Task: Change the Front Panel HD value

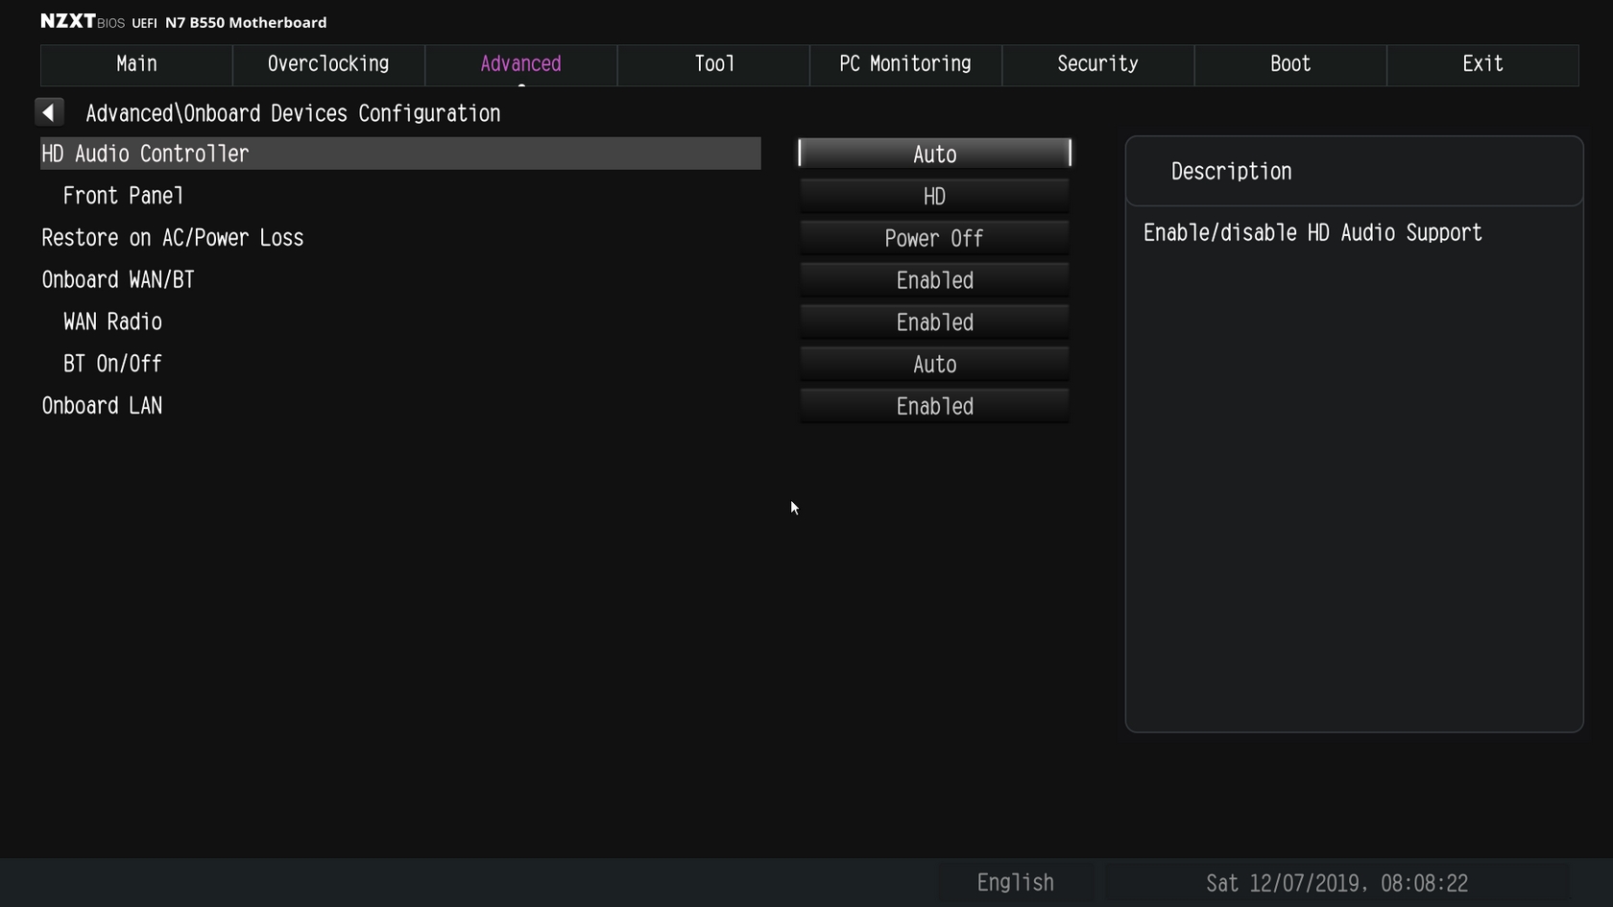Action: (934, 196)
